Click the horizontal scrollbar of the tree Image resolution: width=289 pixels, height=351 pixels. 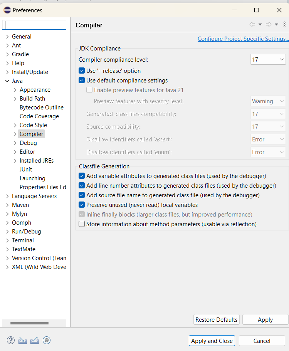29,323
